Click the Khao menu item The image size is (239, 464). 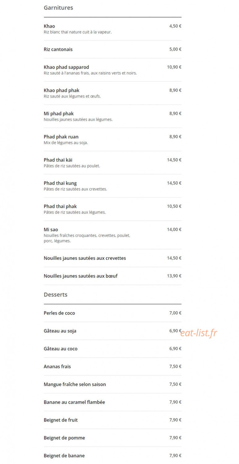click(x=112, y=29)
